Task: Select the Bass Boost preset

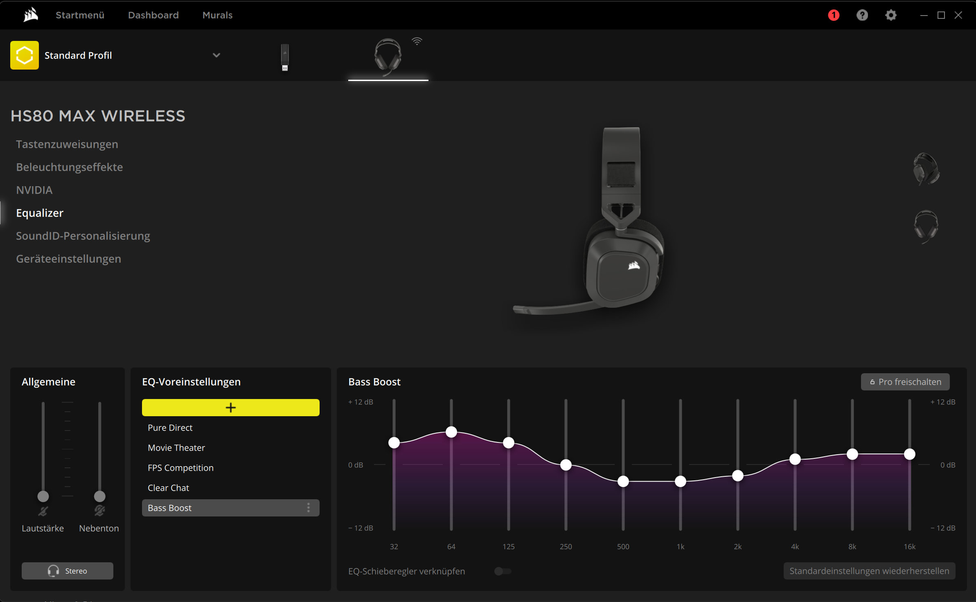Action: [x=231, y=508]
